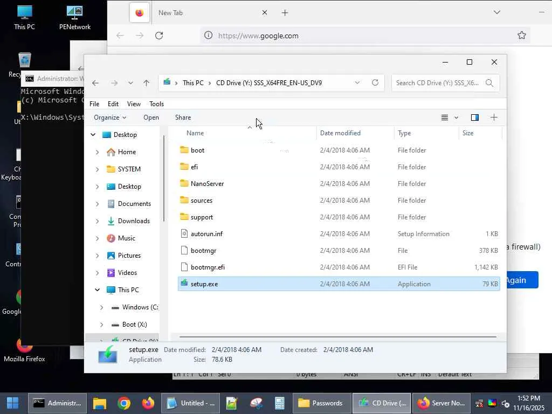The height and width of the screenshot is (414, 552).
Task: Sort by Type column header
Action: pyautogui.click(x=404, y=133)
